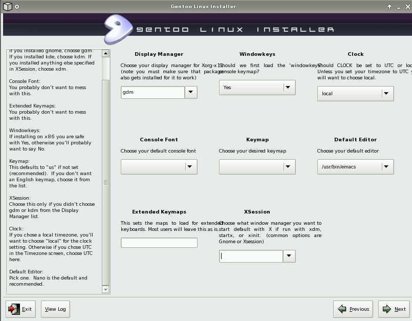Image resolution: width=412 pixels, height=321 pixels.
Task: Click the Exit door icon
Action: coord(14,309)
